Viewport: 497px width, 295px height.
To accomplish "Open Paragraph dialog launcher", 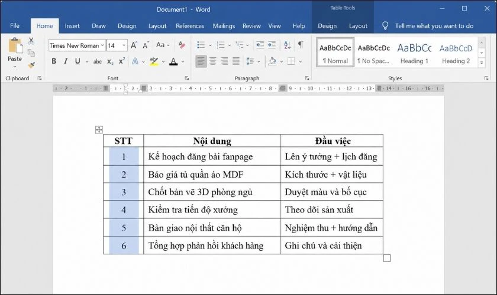I will (307, 78).
